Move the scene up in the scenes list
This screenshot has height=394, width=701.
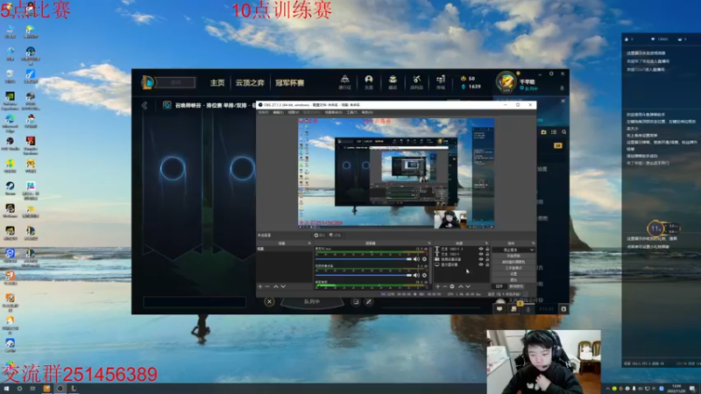276,286
